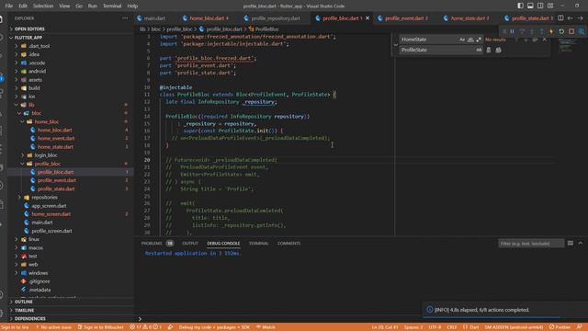The image size is (588, 331).
Task: Toggle Match Case in find field
Action: click(462, 40)
